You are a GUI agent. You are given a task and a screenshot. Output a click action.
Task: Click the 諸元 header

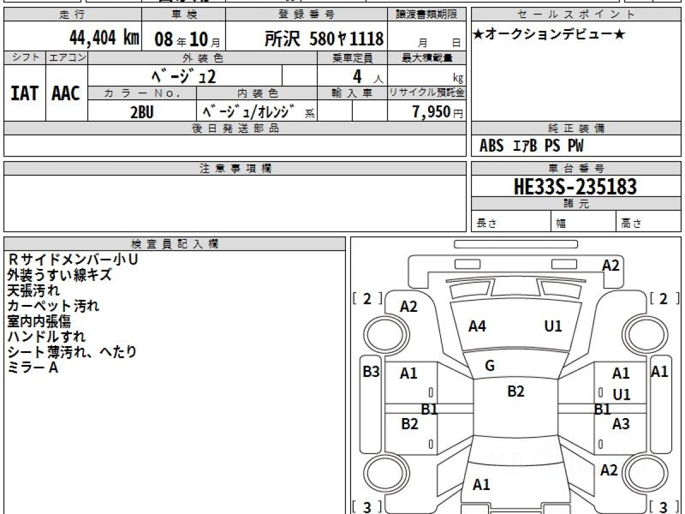coord(576,204)
